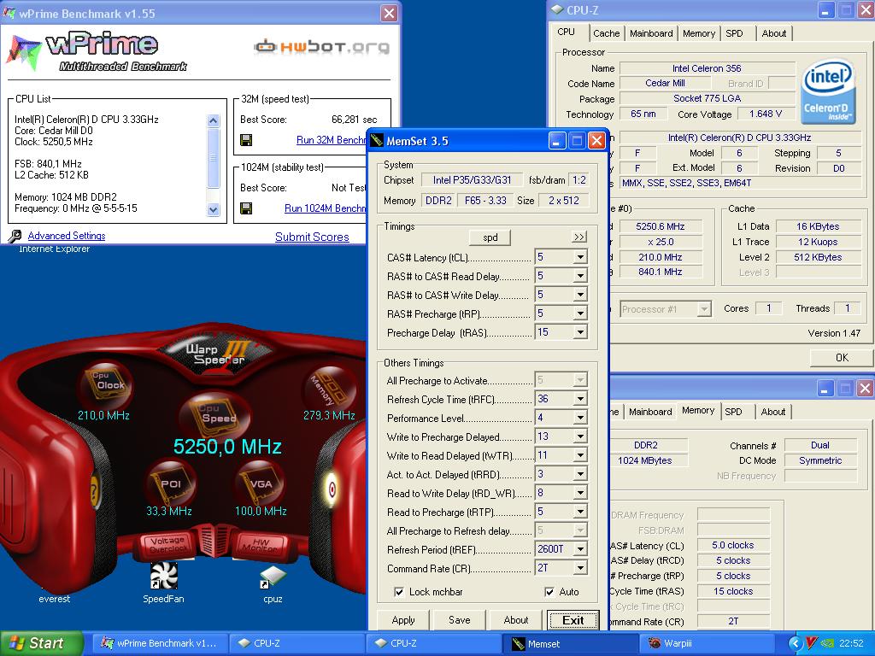This screenshot has height=656, width=875.
Task: Open the Performance Level dropdown
Action: (580, 418)
